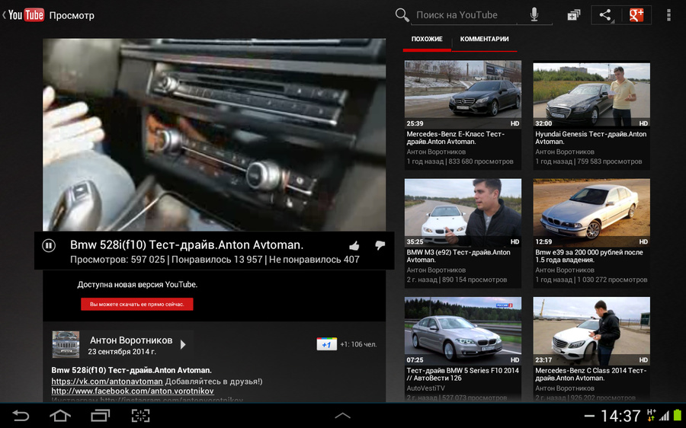
Task: Tap the screenshot capture icon in navbar
Action: tap(140, 416)
